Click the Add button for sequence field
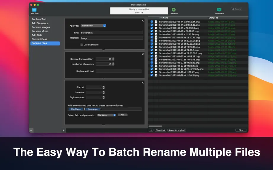273x170 pixels. 122,115
